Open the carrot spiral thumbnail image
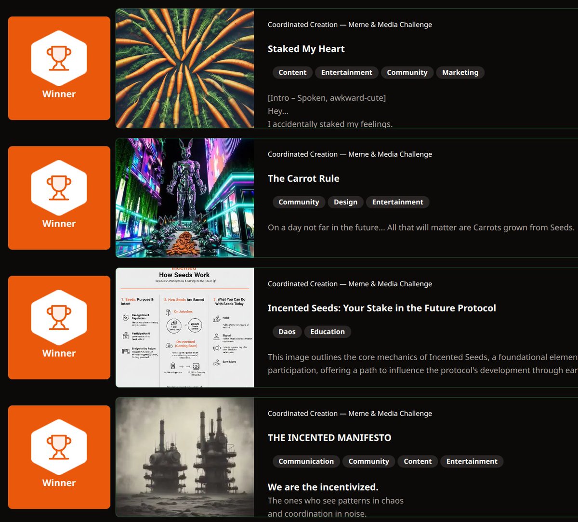The height and width of the screenshot is (522, 578). (x=185, y=68)
